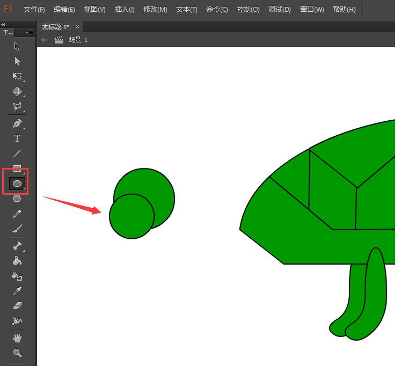Select the Paint Bucket tool
The width and height of the screenshot is (400, 366).
[17, 261]
